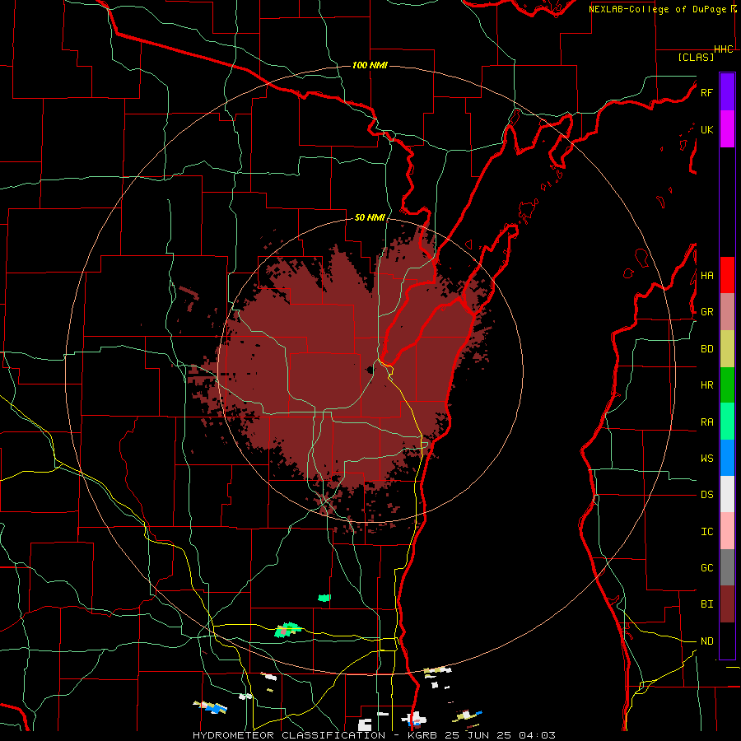This screenshot has height=741, width=741.
Task: Click the GR legend label
Action: [x=706, y=312]
